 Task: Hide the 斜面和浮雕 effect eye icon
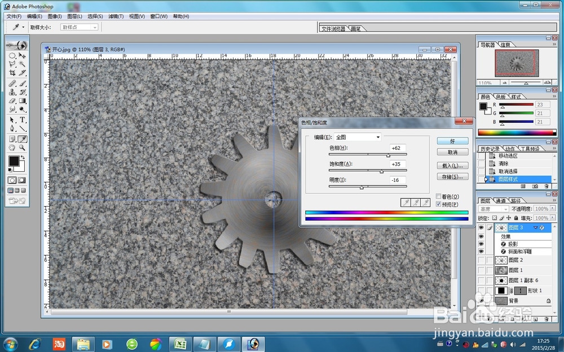click(481, 251)
